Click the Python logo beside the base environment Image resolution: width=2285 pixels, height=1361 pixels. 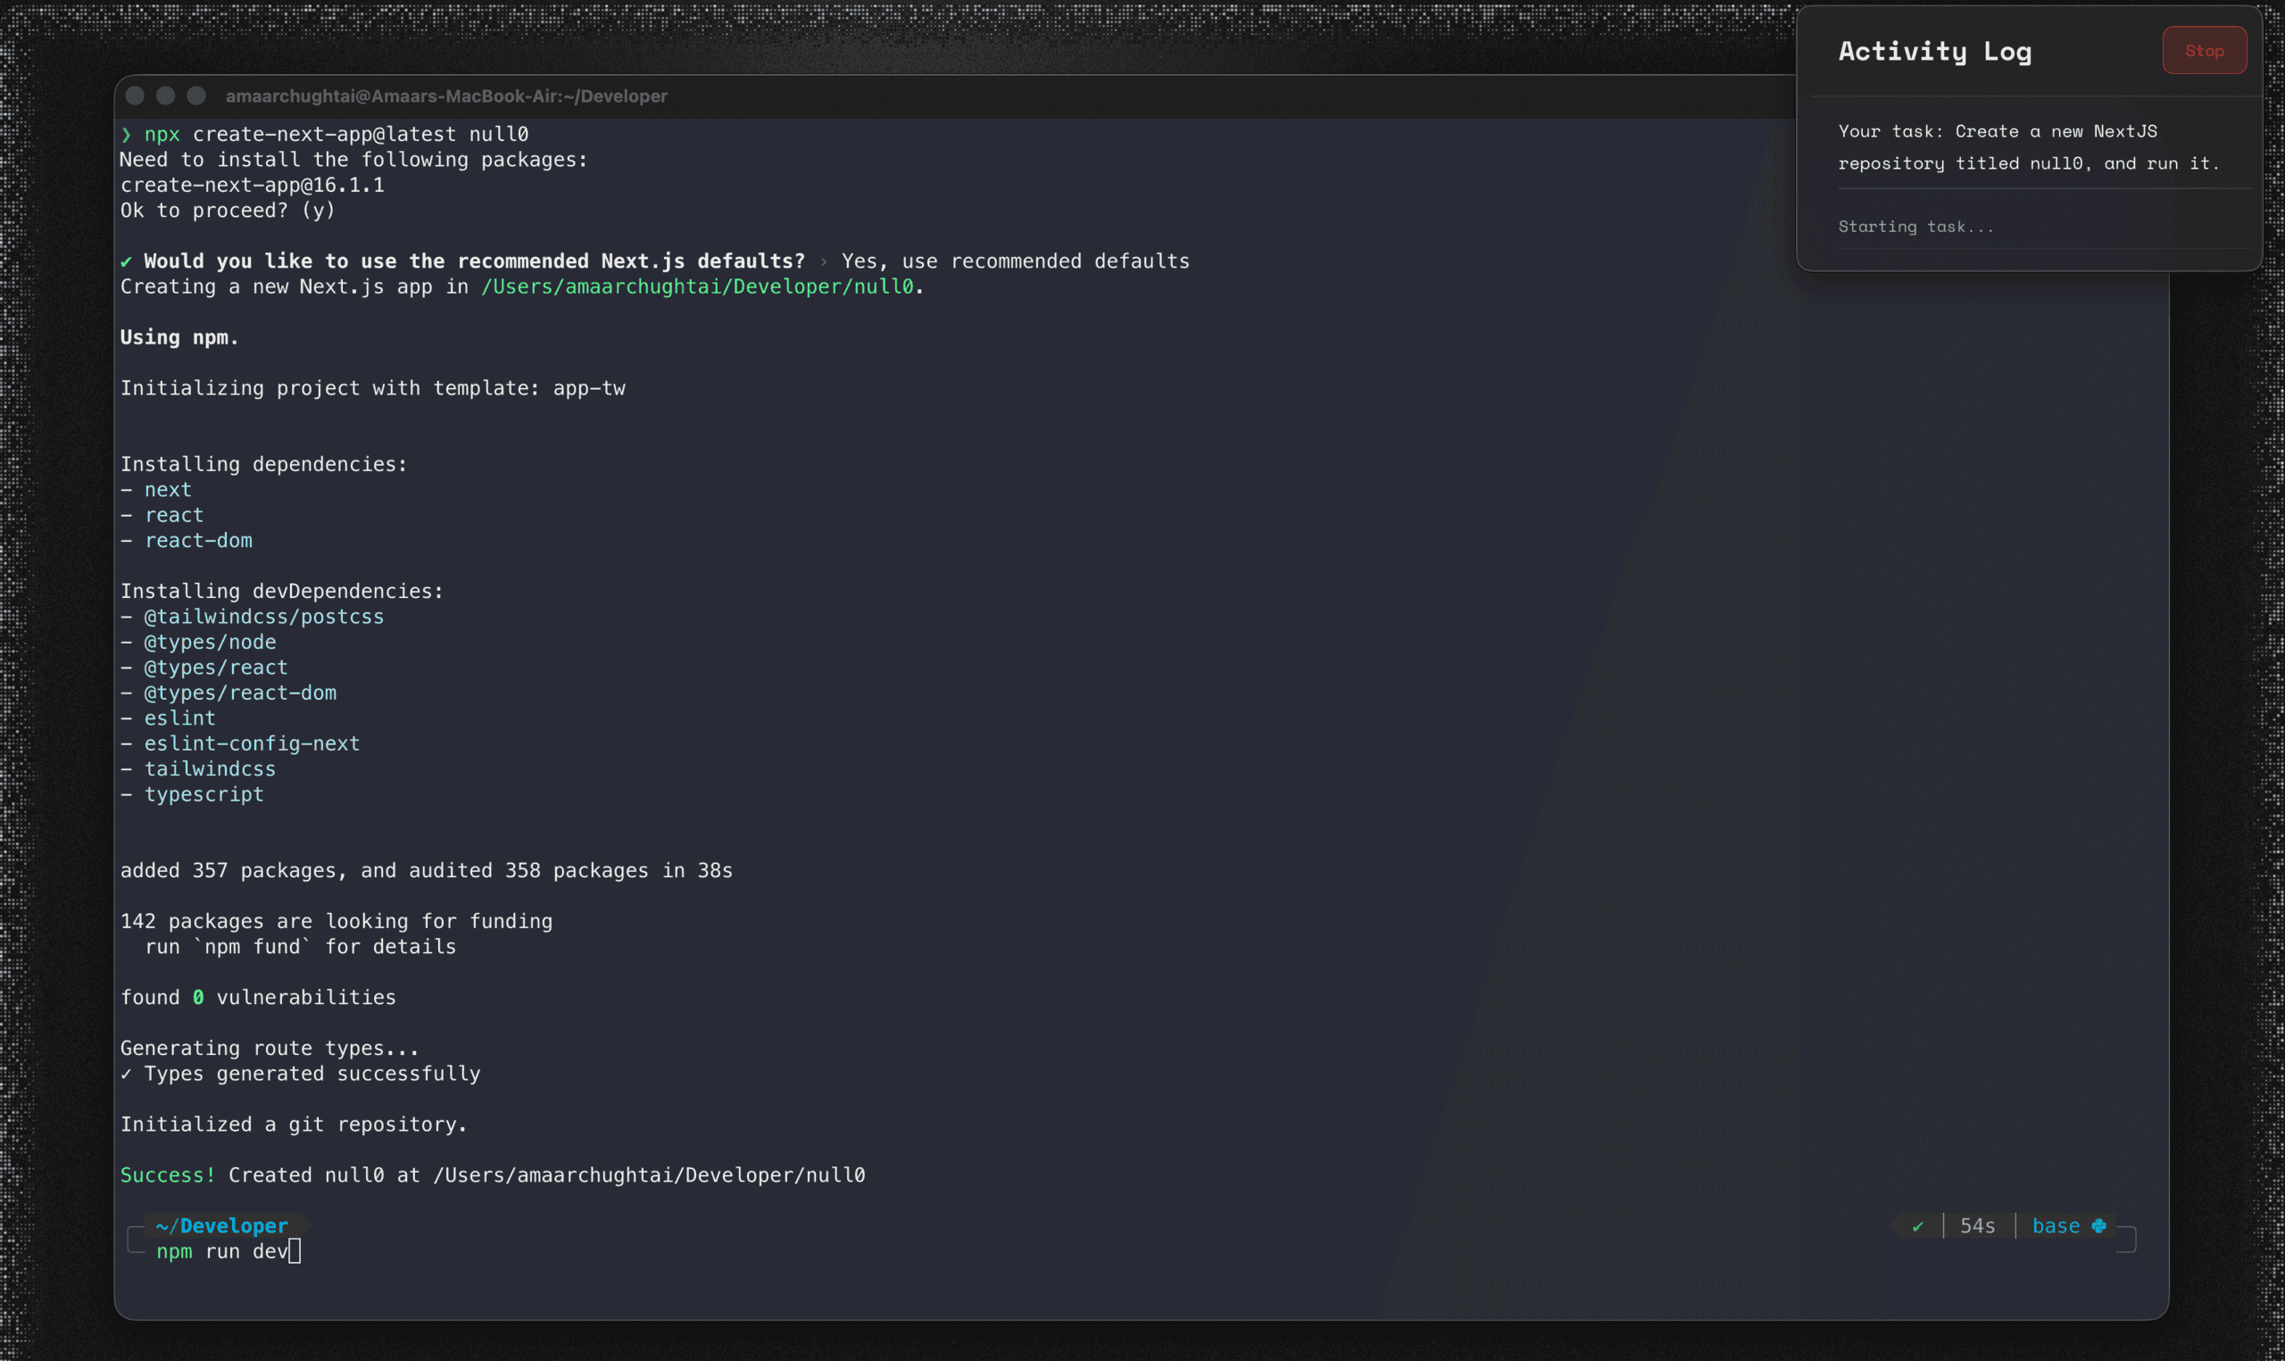[2099, 1225]
